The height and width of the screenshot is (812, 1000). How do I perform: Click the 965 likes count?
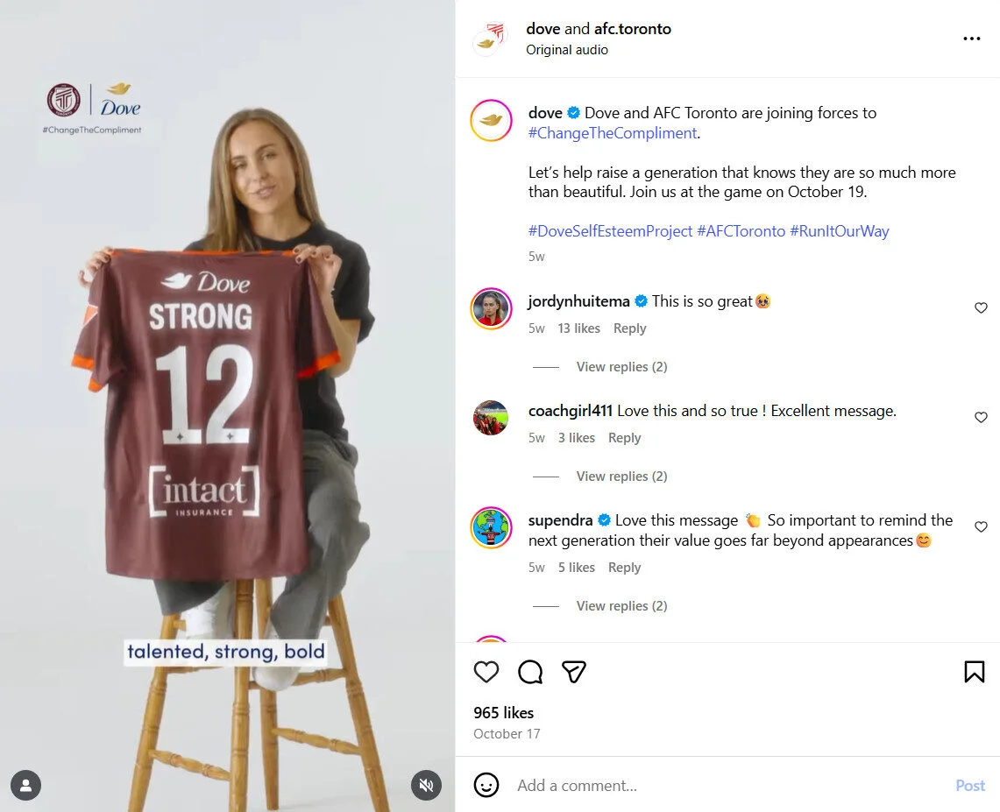click(x=503, y=713)
